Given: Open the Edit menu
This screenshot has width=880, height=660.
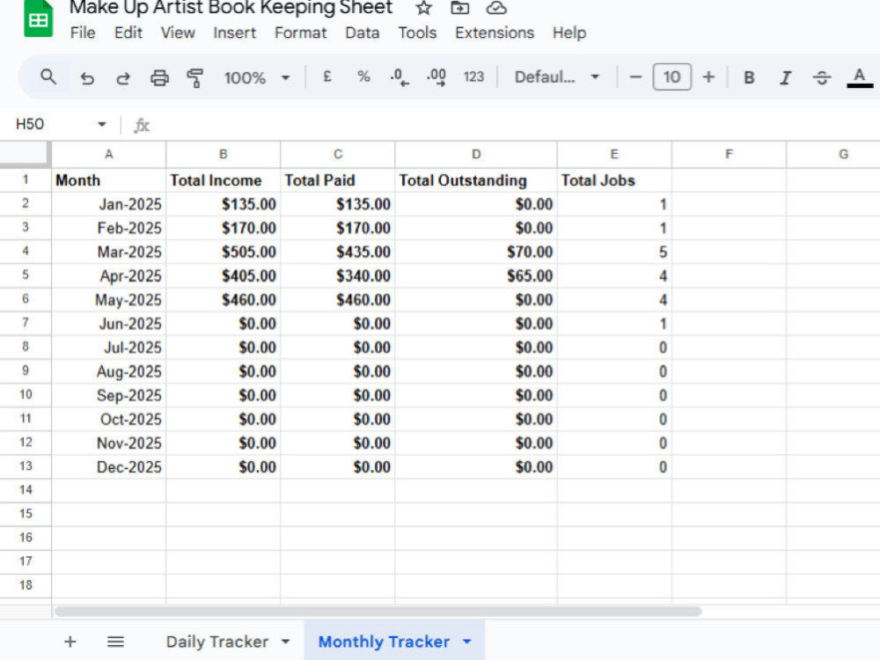Looking at the screenshot, I should 128,33.
